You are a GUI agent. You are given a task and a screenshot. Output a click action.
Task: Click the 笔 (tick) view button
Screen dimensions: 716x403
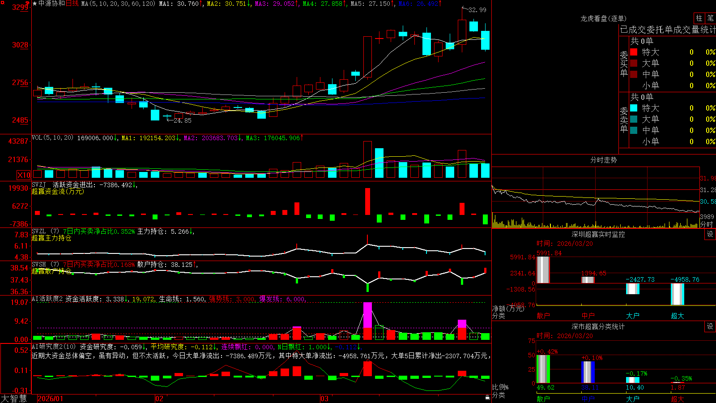[710, 18]
